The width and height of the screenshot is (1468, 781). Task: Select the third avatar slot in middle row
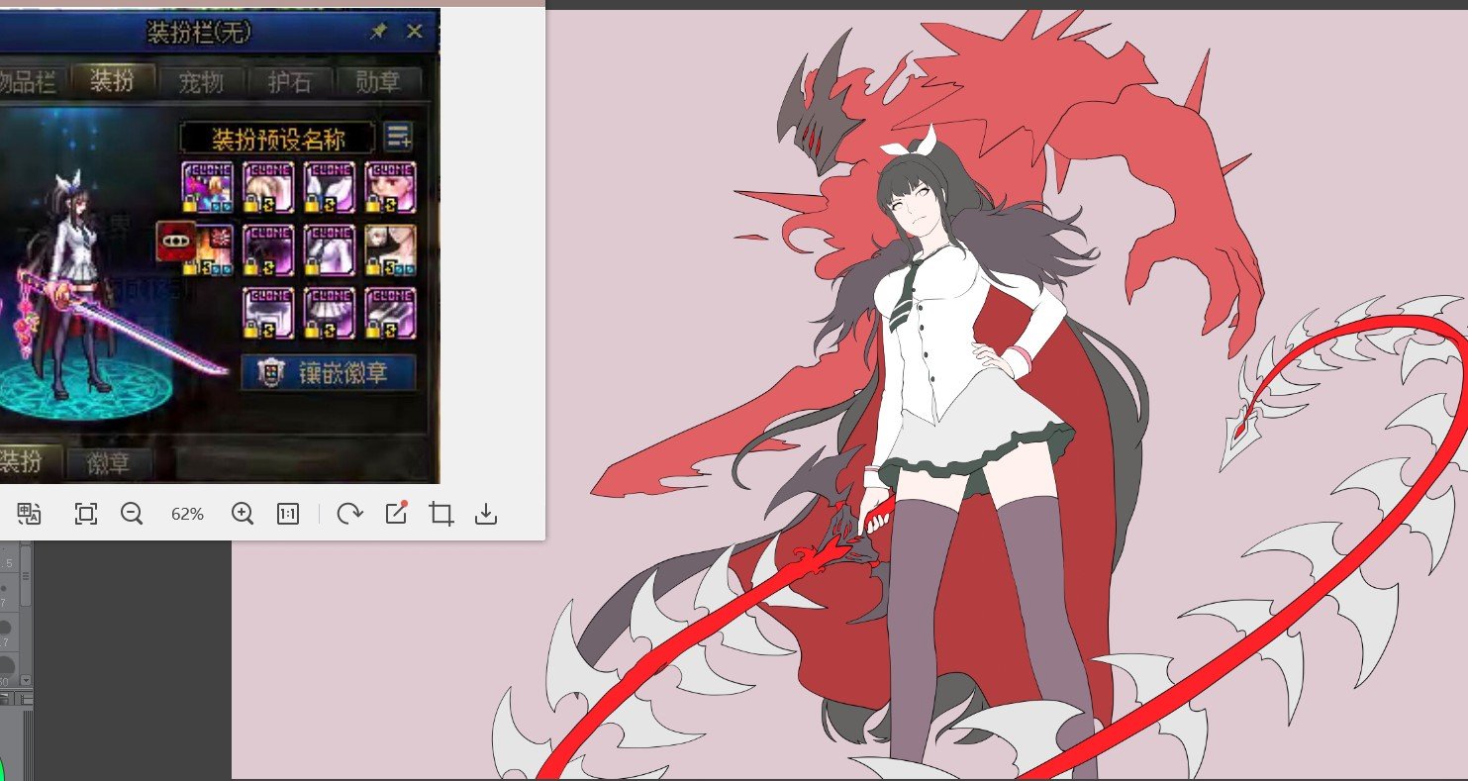tap(330, 249)
